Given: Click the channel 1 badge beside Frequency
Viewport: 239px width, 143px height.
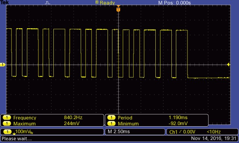Looking at the screenshot, I should pos(7,117).
